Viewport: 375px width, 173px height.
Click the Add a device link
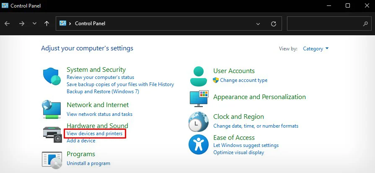[81, 141]
